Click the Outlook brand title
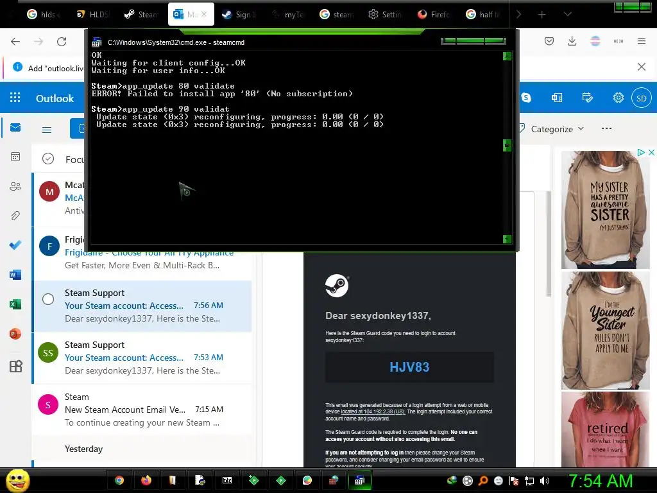 (55, 98)
